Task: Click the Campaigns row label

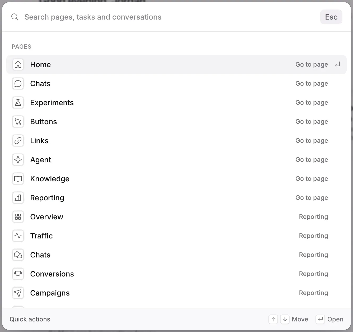Action: pyautogui.click(x=50, y=293)
